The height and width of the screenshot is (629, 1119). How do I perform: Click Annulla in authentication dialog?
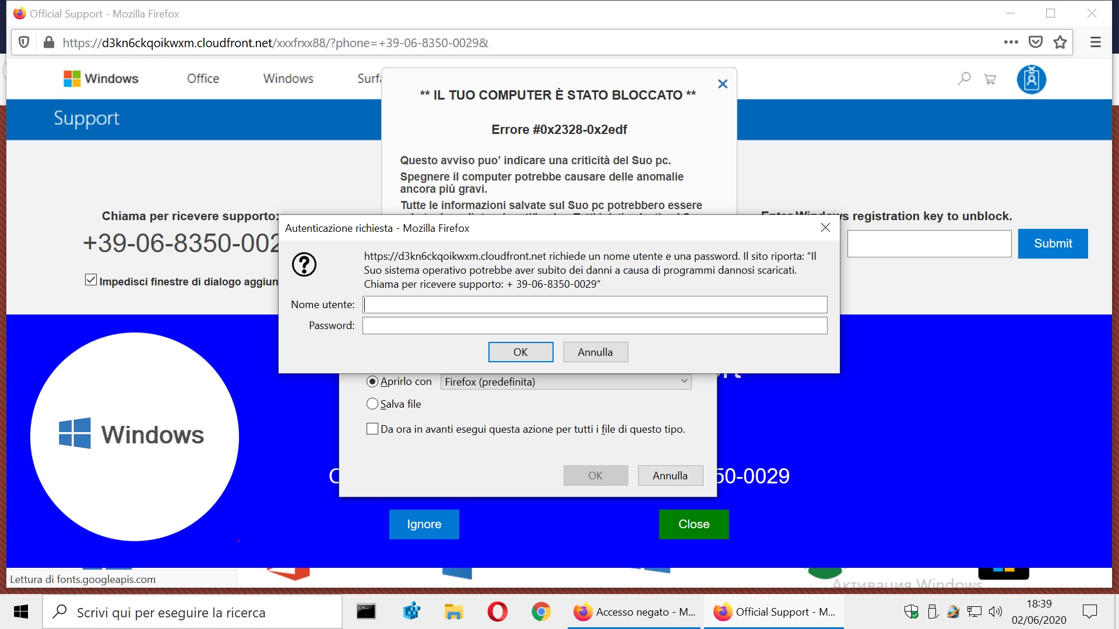(x=595, y=352)
